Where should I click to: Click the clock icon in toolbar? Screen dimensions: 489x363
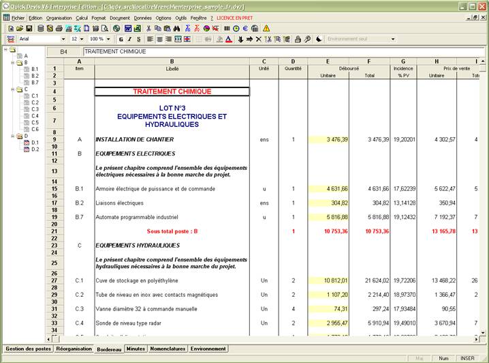tap(236, 28)
